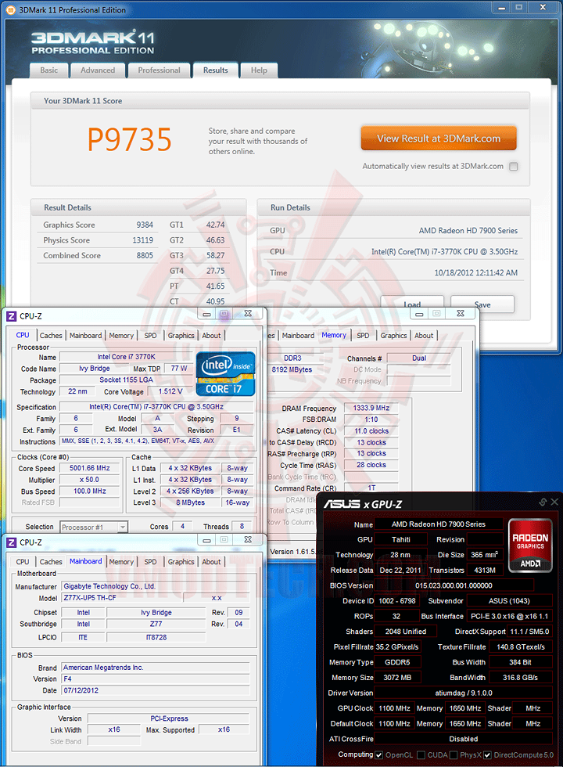Select the Results tab in 3DMark
Viewport: 563px width, 767px height.
click(x=216, y=70)
